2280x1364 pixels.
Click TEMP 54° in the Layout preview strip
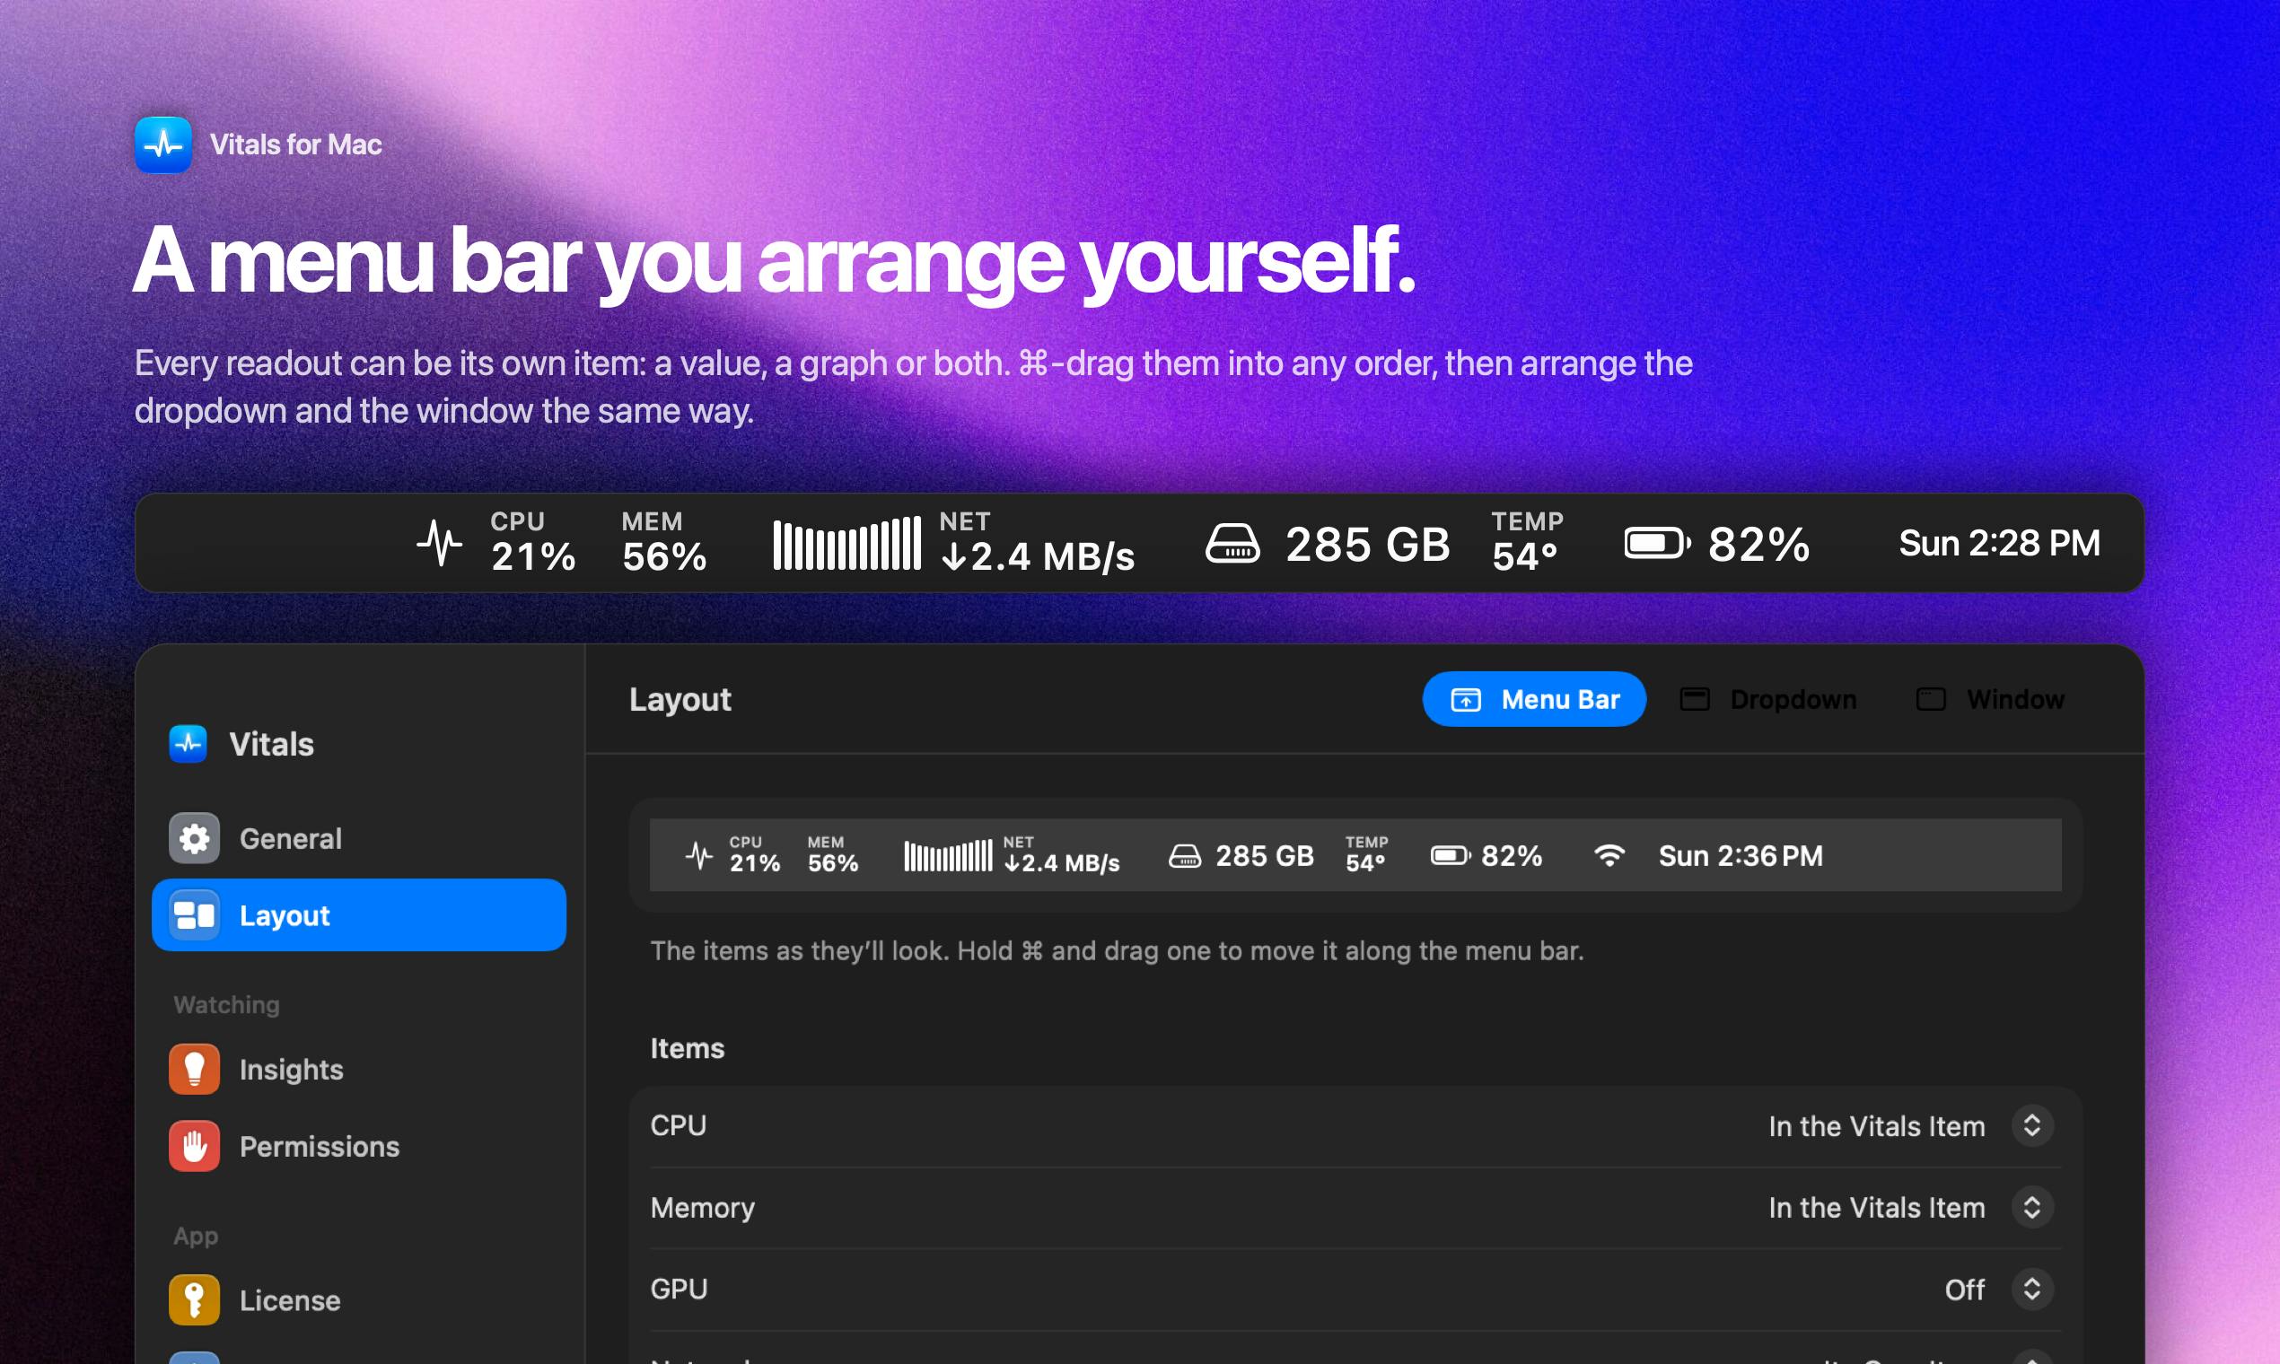1367,856
